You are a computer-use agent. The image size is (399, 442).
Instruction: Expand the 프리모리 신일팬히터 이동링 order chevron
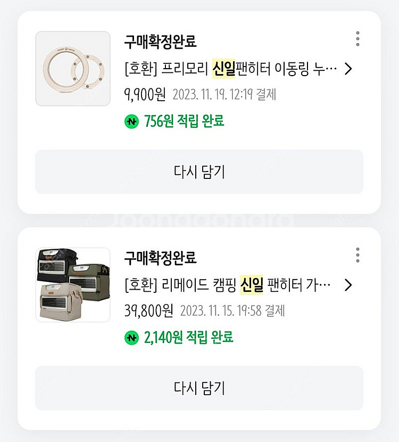point(348,69)
